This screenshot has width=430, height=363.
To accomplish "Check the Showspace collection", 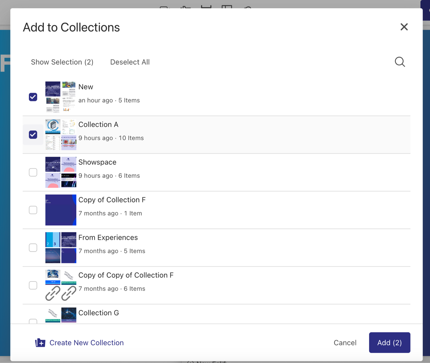I will pos(33,172).
